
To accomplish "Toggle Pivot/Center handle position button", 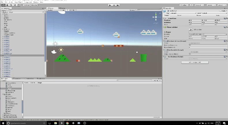I will 27,5.
